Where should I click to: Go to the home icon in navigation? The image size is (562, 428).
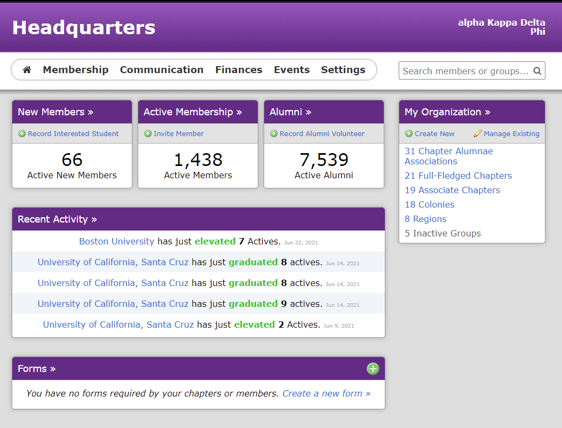click(x=27, y=69)
